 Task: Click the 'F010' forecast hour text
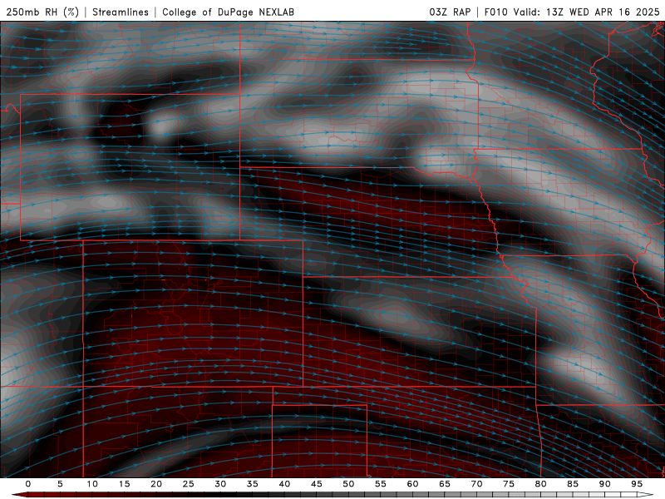click(495, 12)
